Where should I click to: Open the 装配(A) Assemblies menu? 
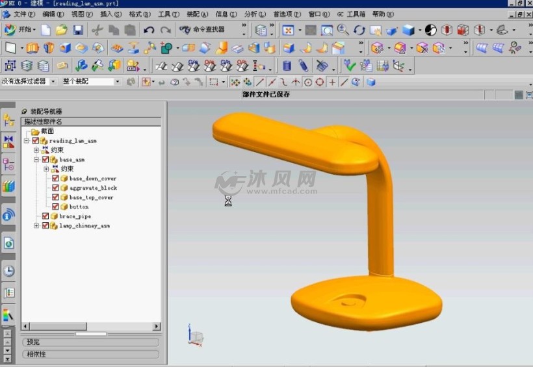[x=197, y=14]
